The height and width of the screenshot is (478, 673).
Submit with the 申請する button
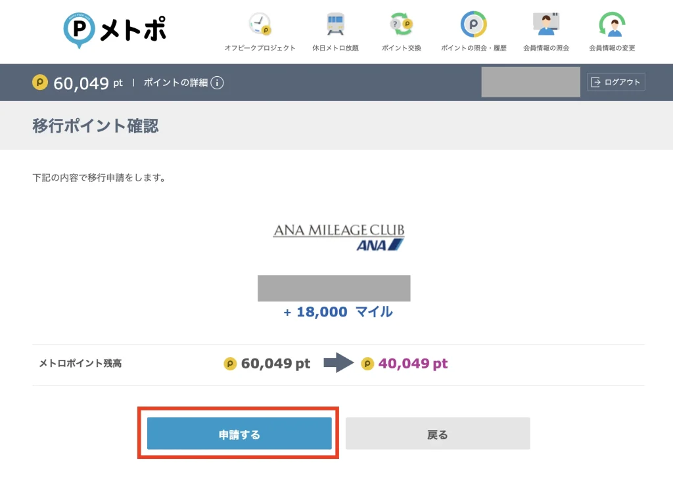point(239,433)
